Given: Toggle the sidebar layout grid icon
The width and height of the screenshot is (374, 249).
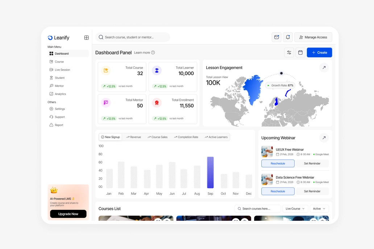Looking at the screenshot, I should pos(86,38).
